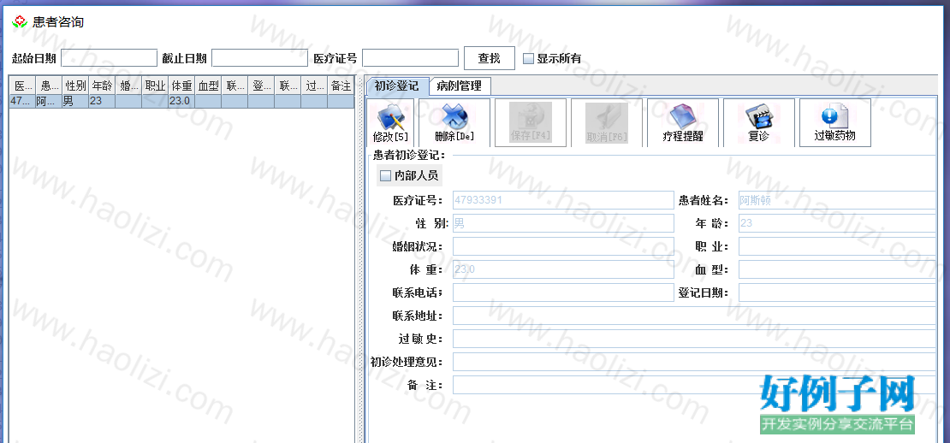This screenshot has height=443, width=950.
Task: Click the 患者姓名 field showing 阿斯顿
Action: tap(837, 200)
